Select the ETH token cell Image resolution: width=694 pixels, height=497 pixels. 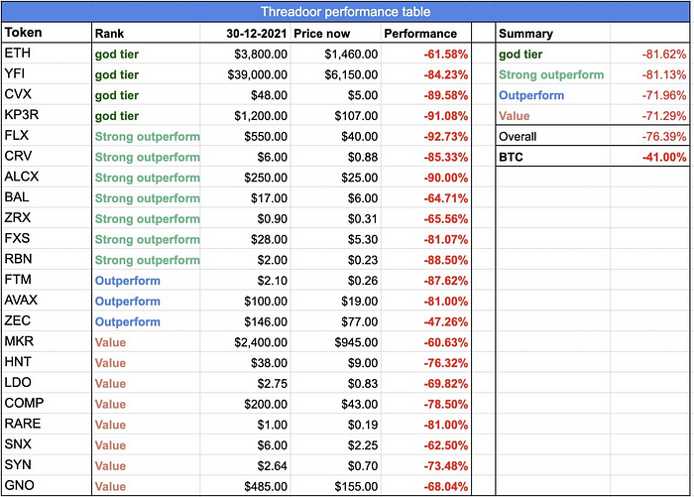(47, 54)
